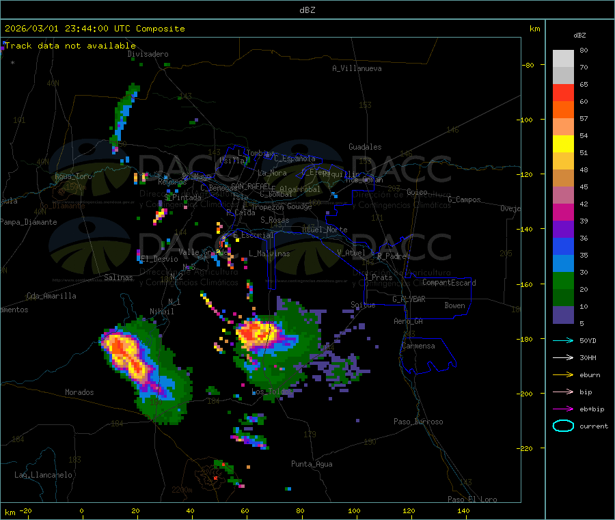The height and width of the screenshot is (520, 615).
Task: Click the 'Bowen' map label
Action: (x=455, y=305)
